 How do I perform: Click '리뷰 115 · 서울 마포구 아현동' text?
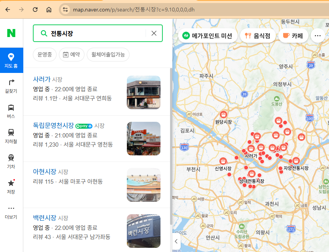(x=68, y=181)
